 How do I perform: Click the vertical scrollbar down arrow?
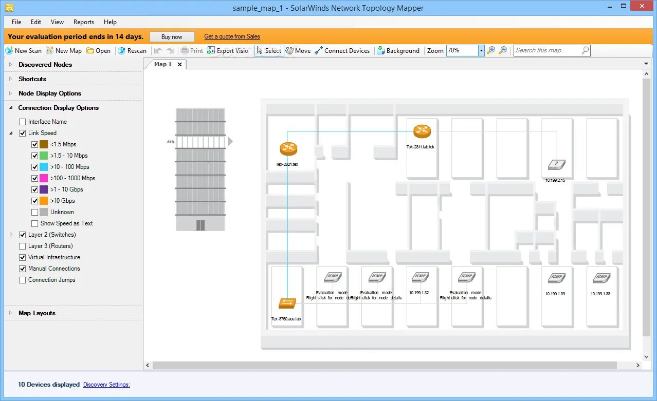pyautogui.click(x=646, y=357)
